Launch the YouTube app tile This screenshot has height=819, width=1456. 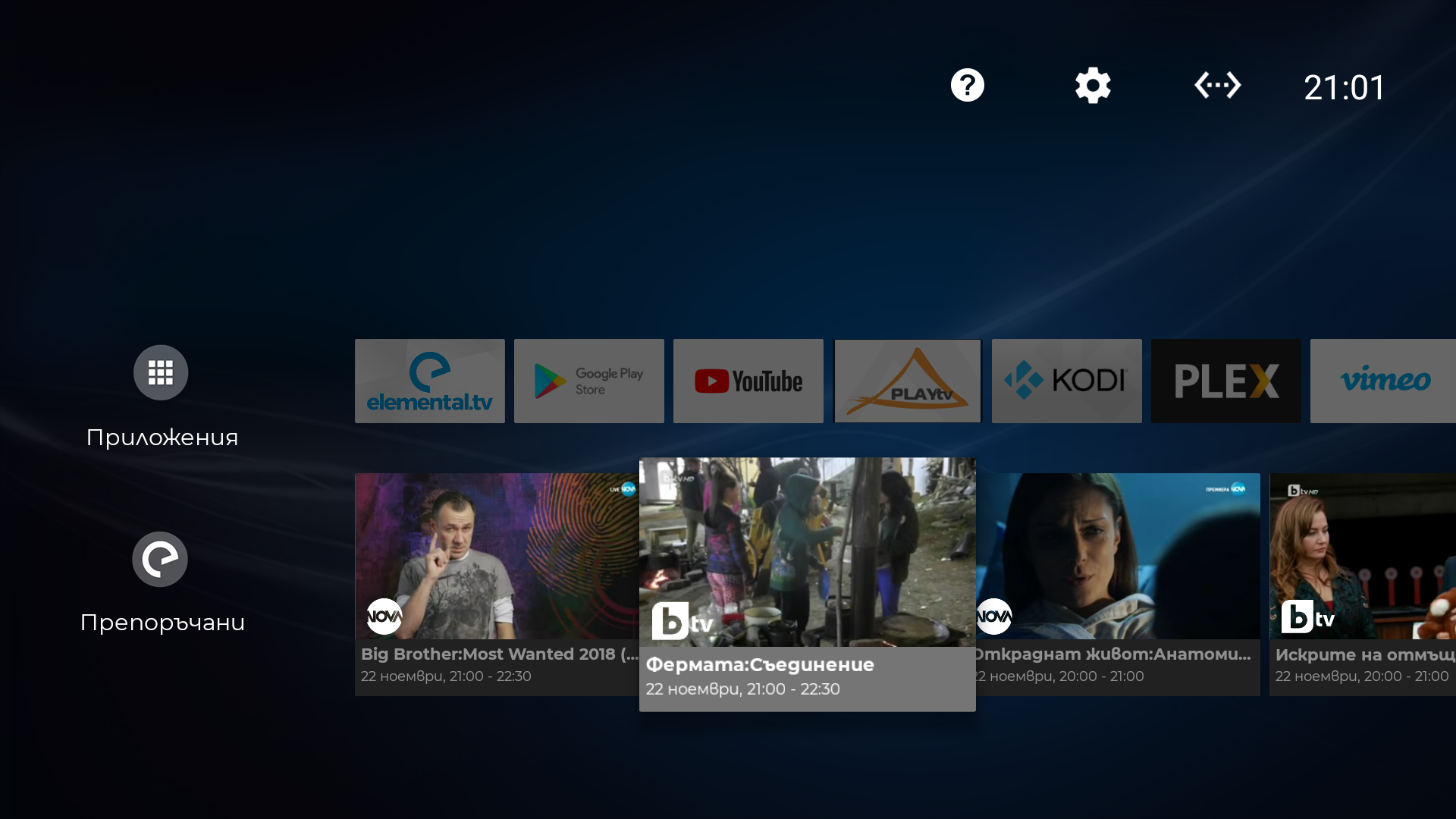(748, 381)
